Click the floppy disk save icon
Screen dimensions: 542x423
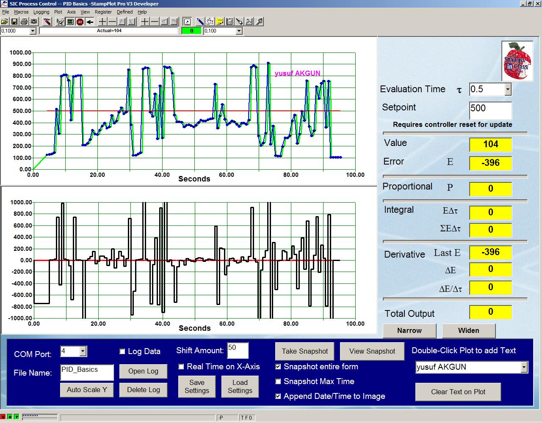14,21
